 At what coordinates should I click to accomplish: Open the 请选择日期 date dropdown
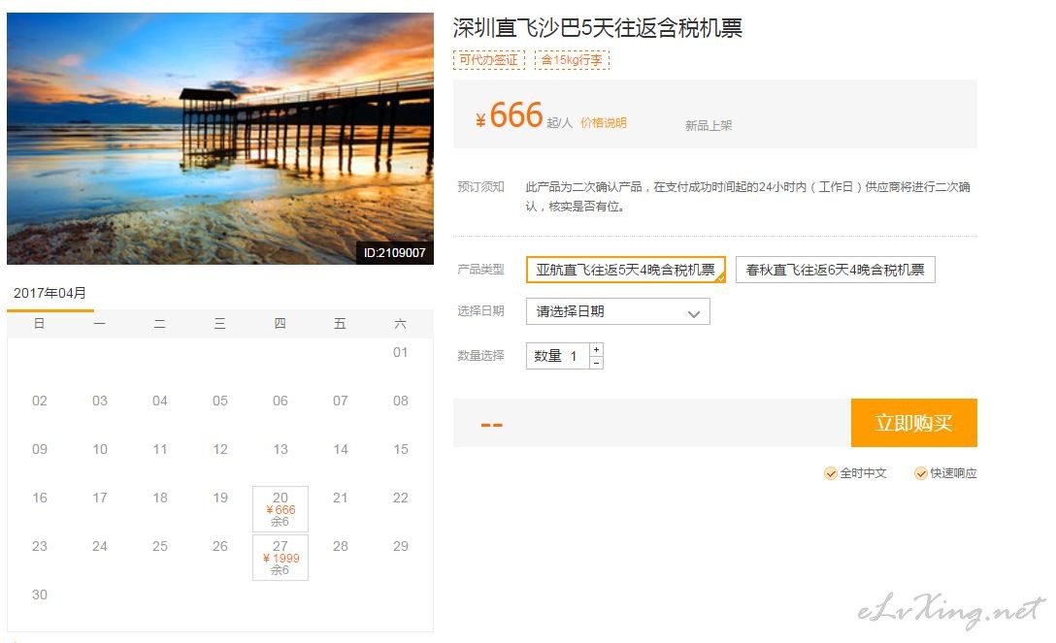(x=617, y=311)
